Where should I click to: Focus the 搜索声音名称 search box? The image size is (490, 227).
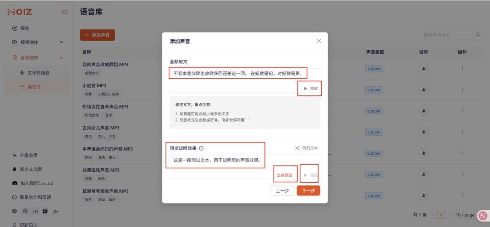(447, 35)
